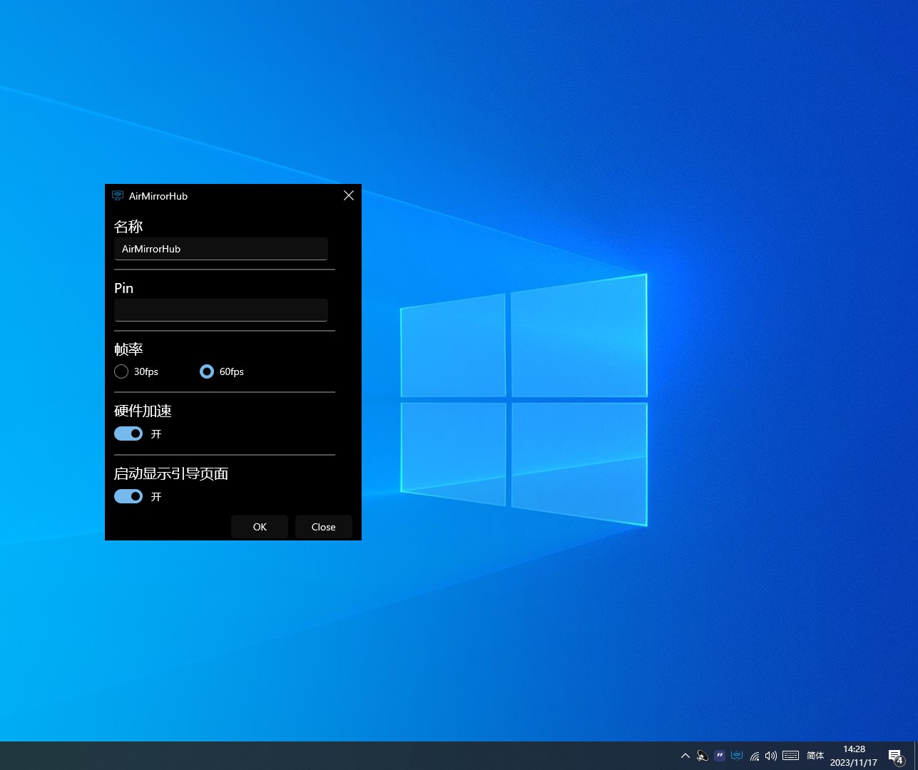Disable the 启动显示引导页面 toggle

coord(128,496)
